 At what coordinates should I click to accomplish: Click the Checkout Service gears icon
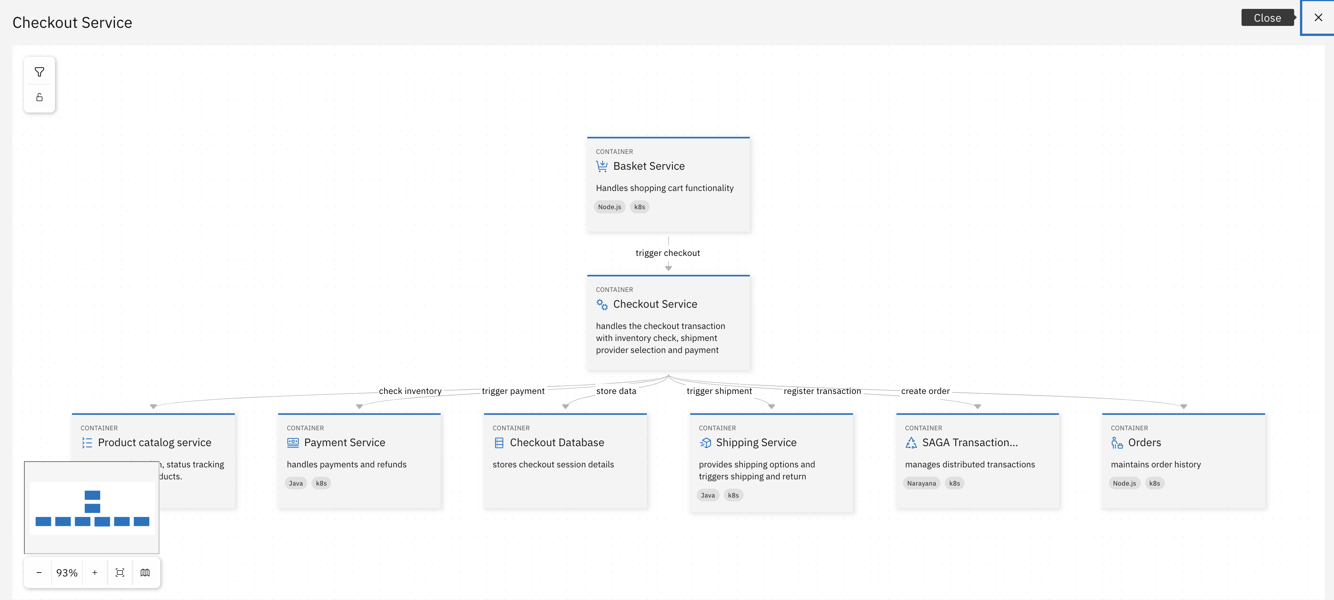pyautogui.click(x=602, y=304)
